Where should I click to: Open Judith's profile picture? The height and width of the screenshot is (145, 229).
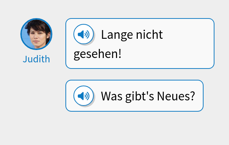pos(36,34)
